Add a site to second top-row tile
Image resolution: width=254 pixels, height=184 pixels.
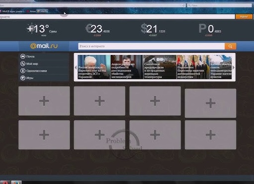[x=100, y=101]
